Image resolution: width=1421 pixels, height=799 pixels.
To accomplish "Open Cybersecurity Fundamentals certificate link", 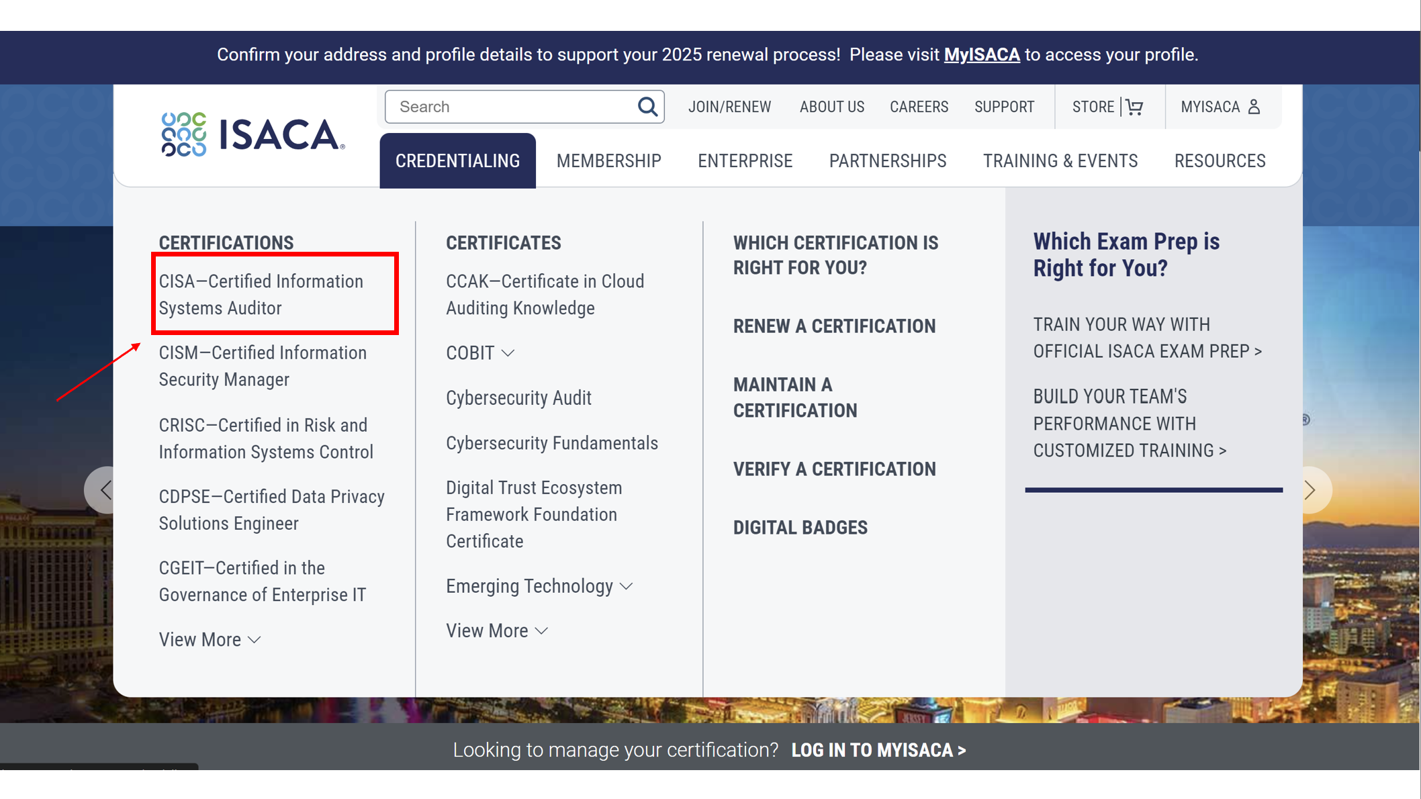I will pyautogui.click(x=552, y=443).
